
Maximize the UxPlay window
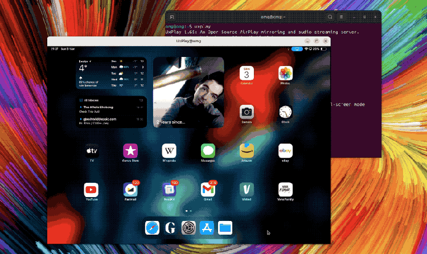317,41
